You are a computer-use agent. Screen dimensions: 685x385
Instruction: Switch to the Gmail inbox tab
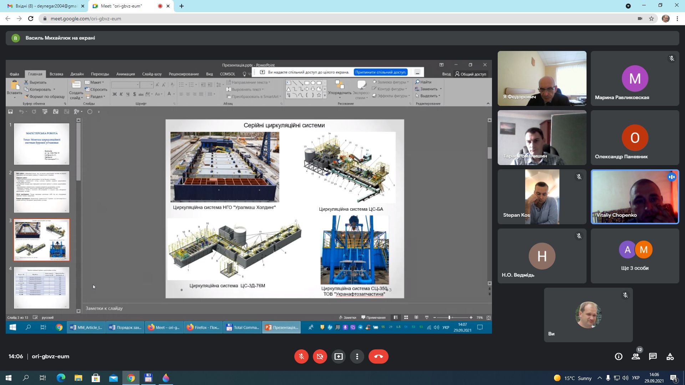46,6
